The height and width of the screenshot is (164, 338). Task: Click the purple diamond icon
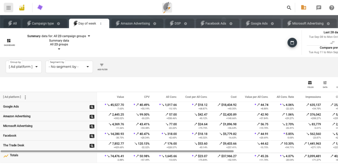40,7
